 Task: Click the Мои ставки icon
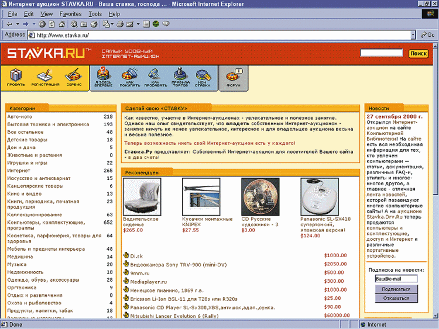coord(203,75)
